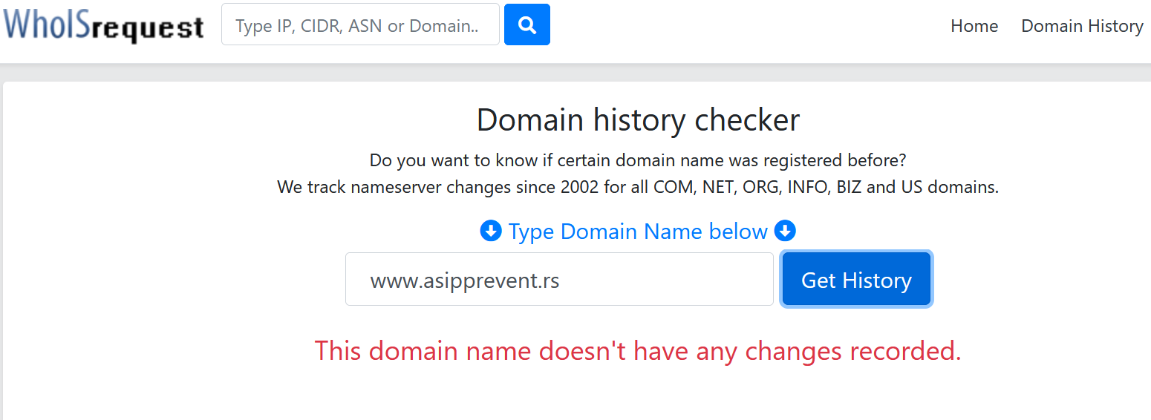Click the blue 'WhoIs' part of the logo
The width and height of the screenshot is (1151, 420).
(x=48, y=24)
